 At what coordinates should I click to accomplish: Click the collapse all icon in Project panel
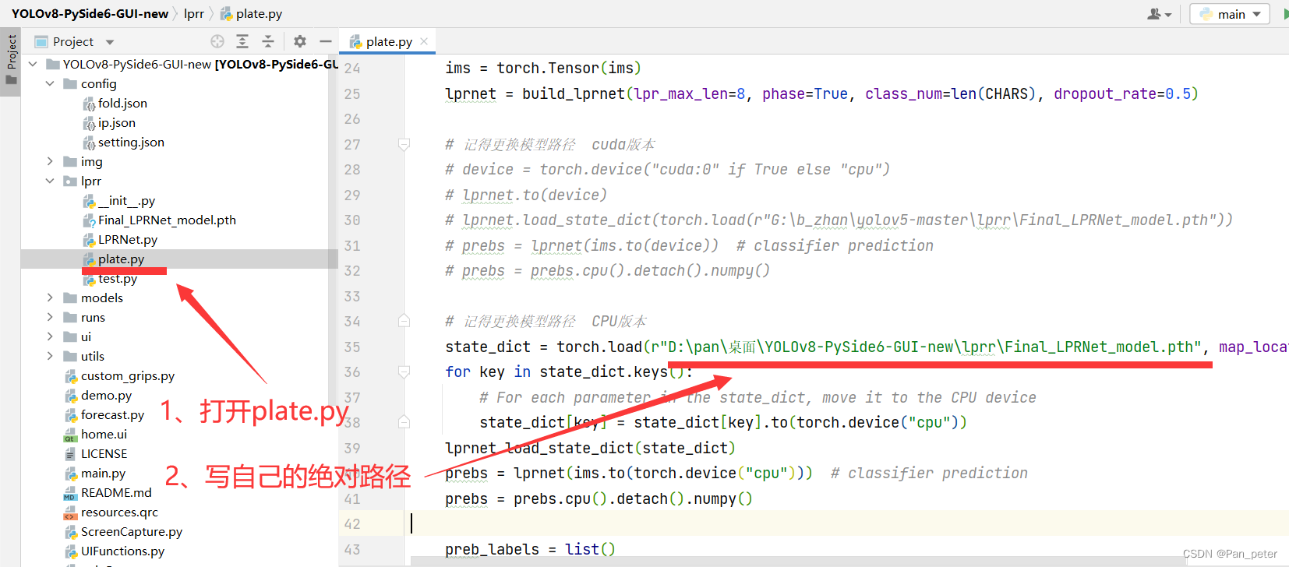(x=268, y=41)
